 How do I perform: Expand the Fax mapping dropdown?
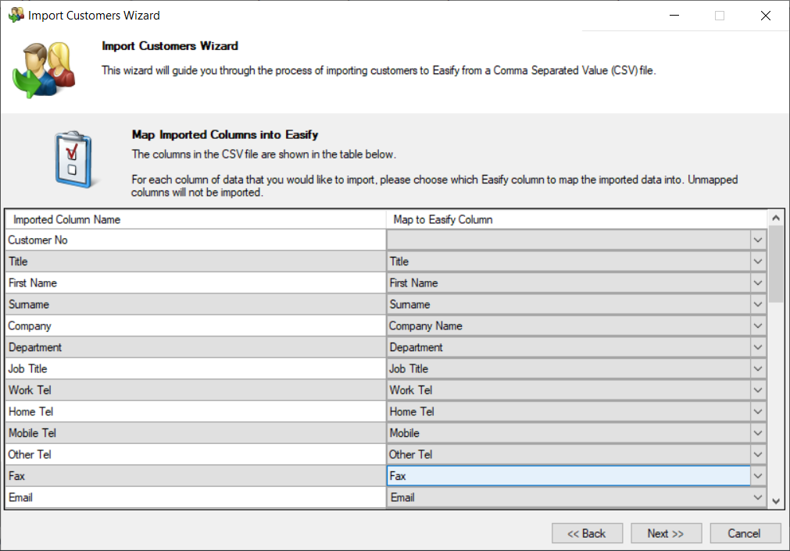click(x=757, y=476)
